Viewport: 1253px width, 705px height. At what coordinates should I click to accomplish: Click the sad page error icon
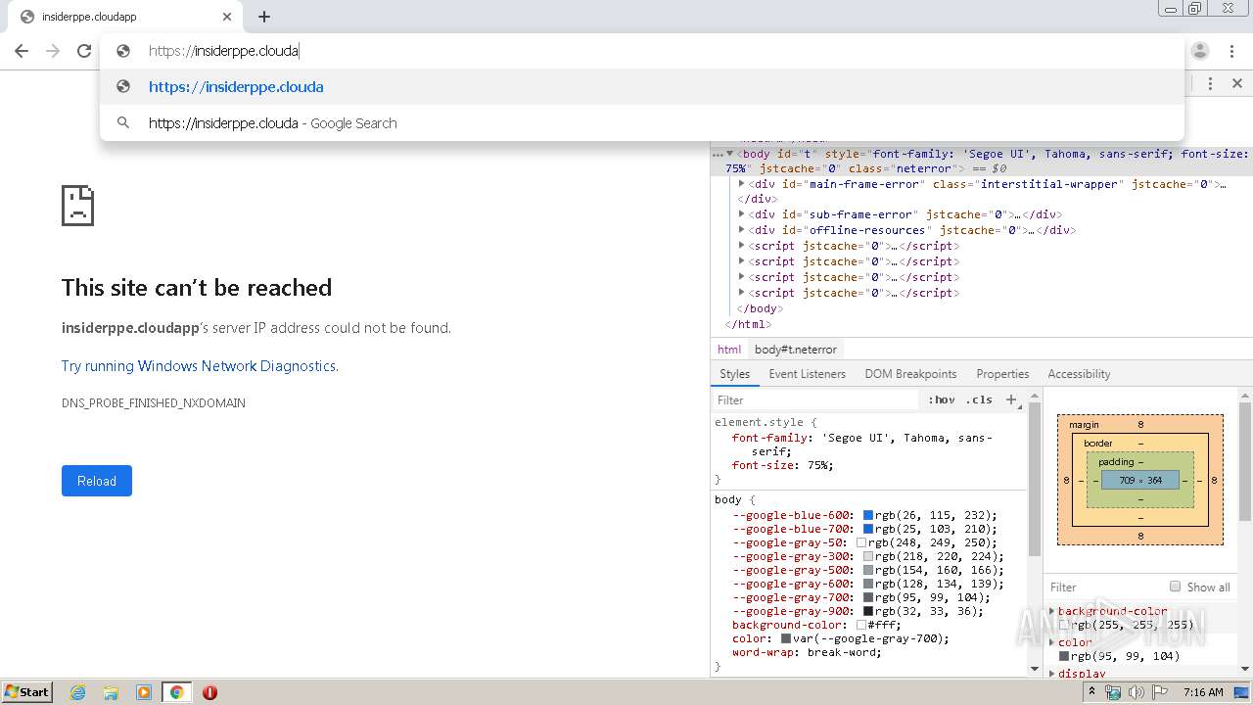pos(78,206)
